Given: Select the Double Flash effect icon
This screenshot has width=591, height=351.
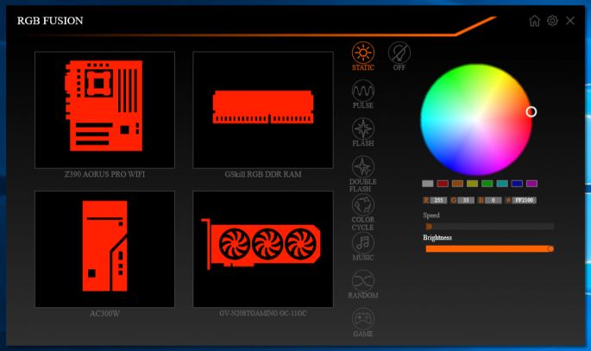Looking at the screenshot, I should pyautogui.click(x=363, y=166).
